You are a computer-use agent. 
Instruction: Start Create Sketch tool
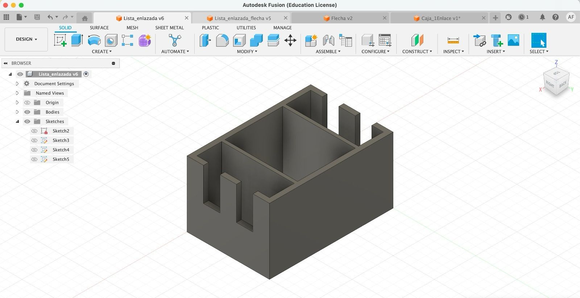pos(60,40)
